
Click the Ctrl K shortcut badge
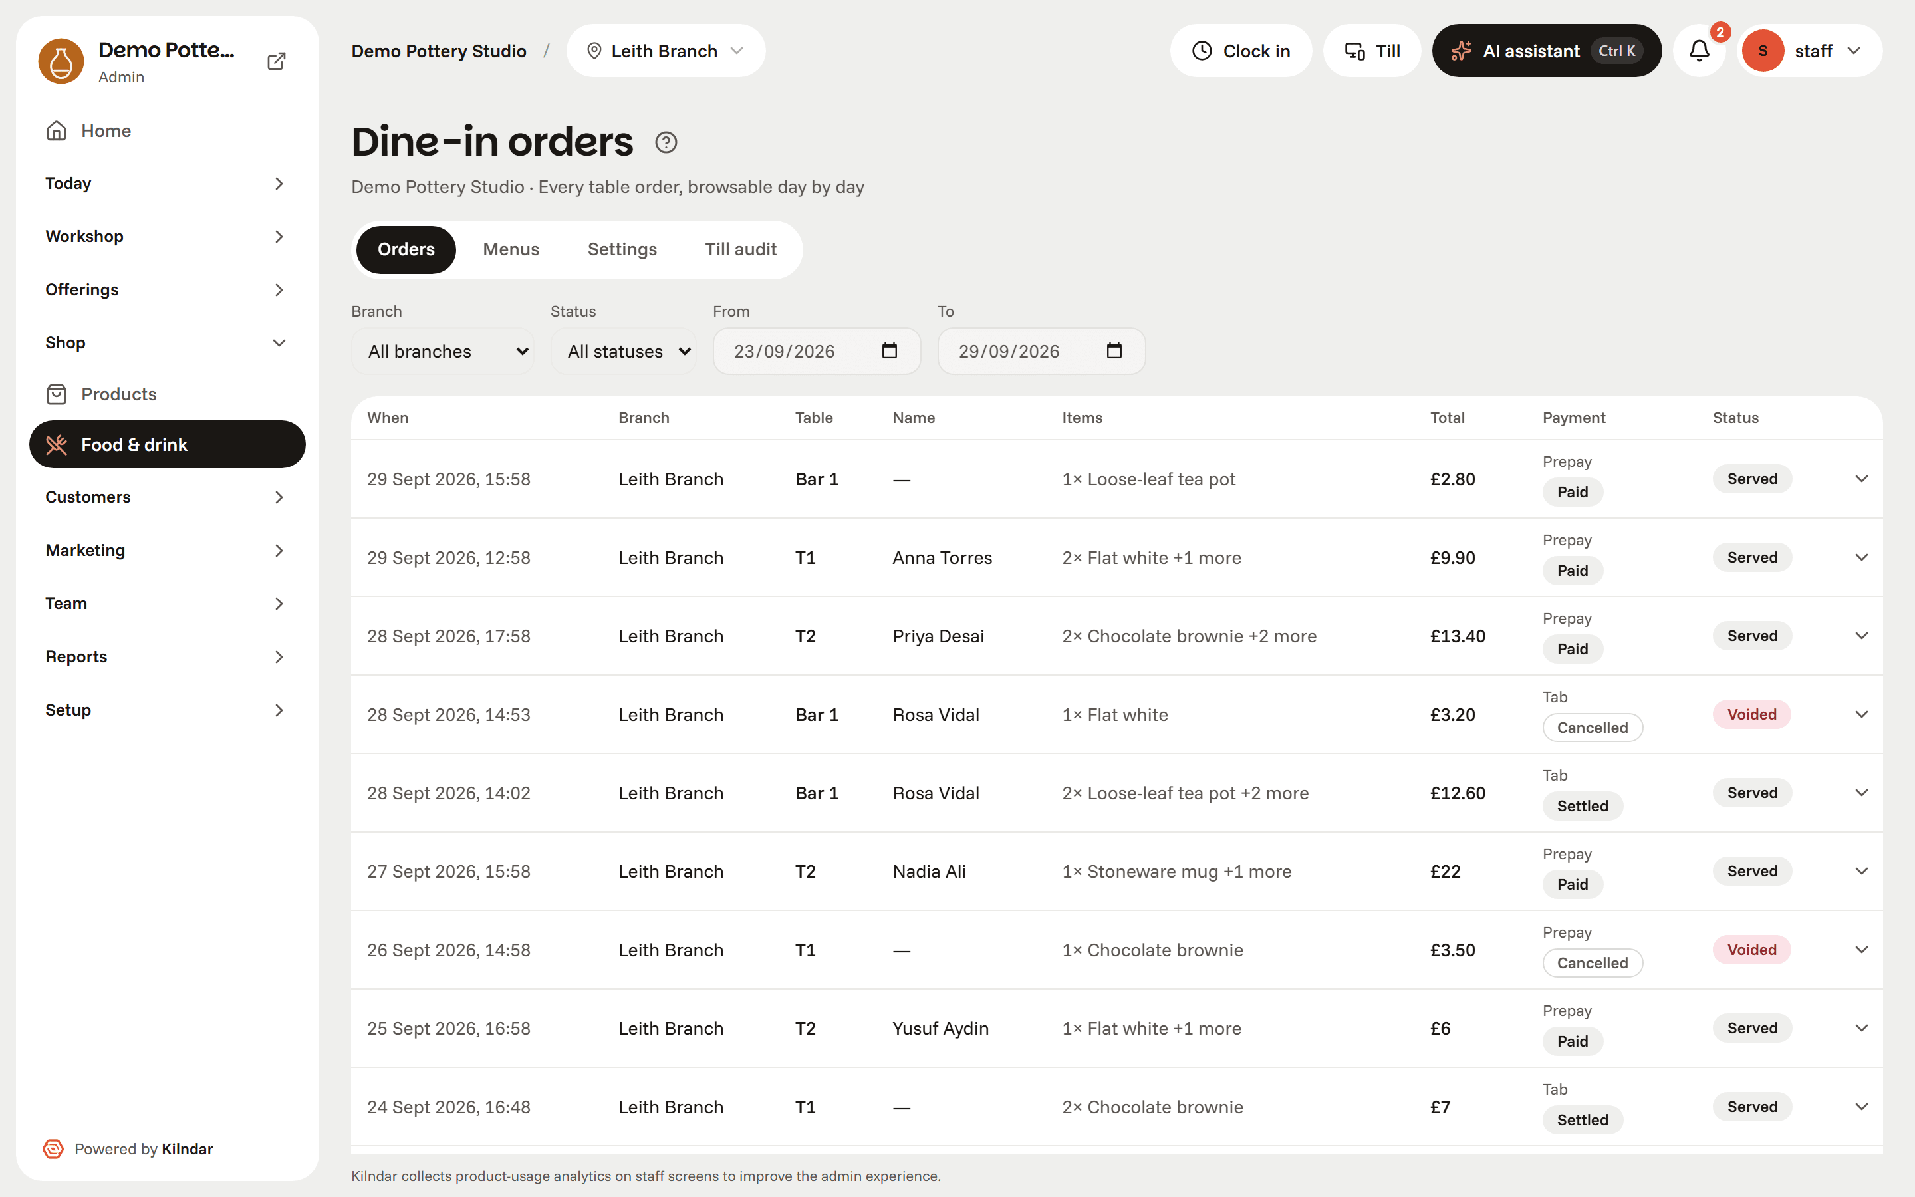click(1616, 51)
